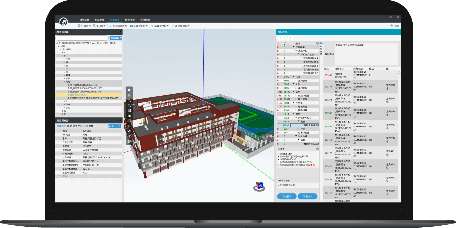Open the 中文 language dropdown

[114, 126]
